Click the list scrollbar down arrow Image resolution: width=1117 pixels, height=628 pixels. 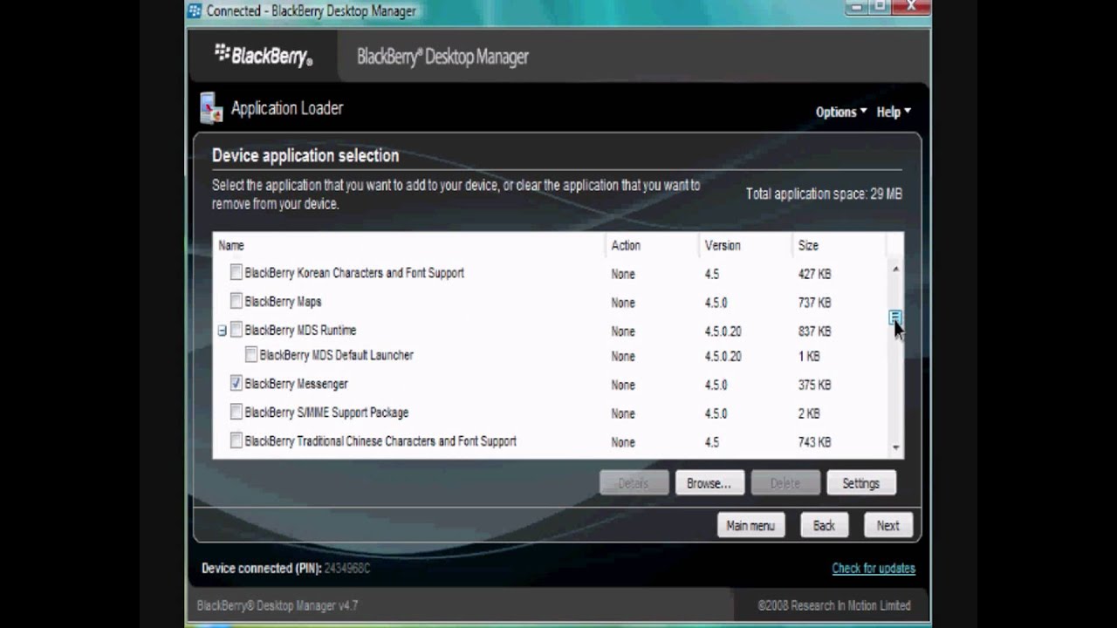click(x=895, y=447)
